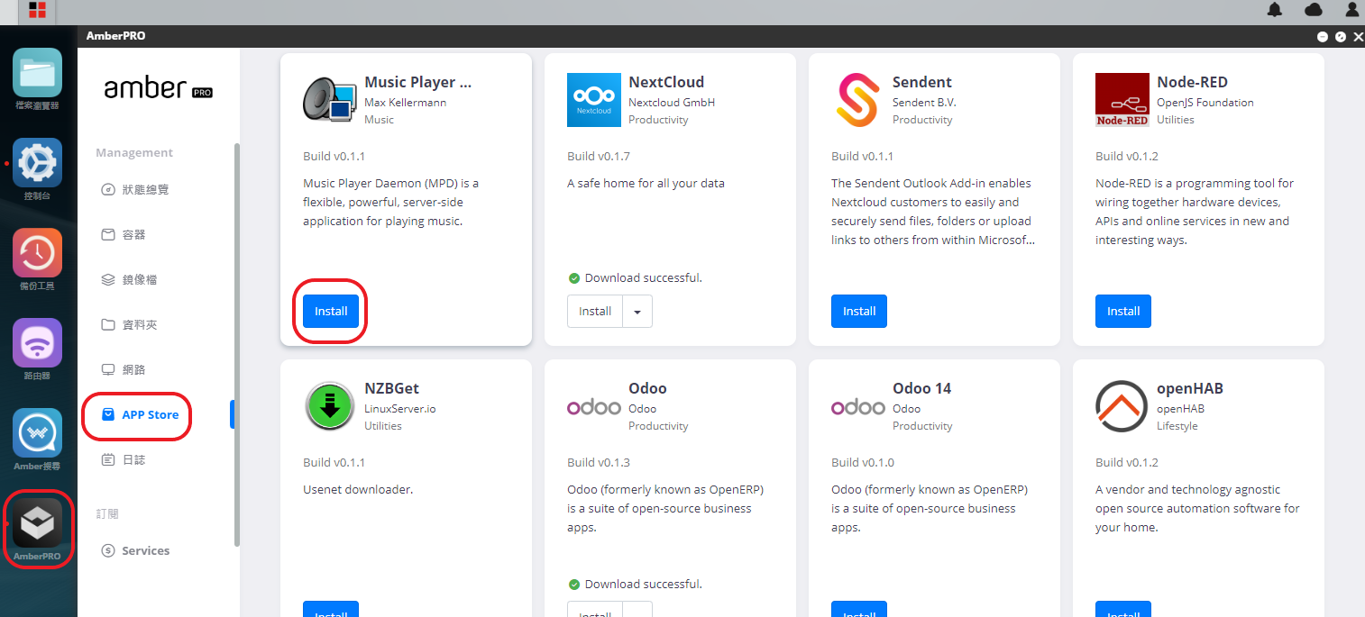Select APP Store in sidebar
The width and height of the screenshot is (1365, 617).
pyautogui.click(x=140, y=414)
